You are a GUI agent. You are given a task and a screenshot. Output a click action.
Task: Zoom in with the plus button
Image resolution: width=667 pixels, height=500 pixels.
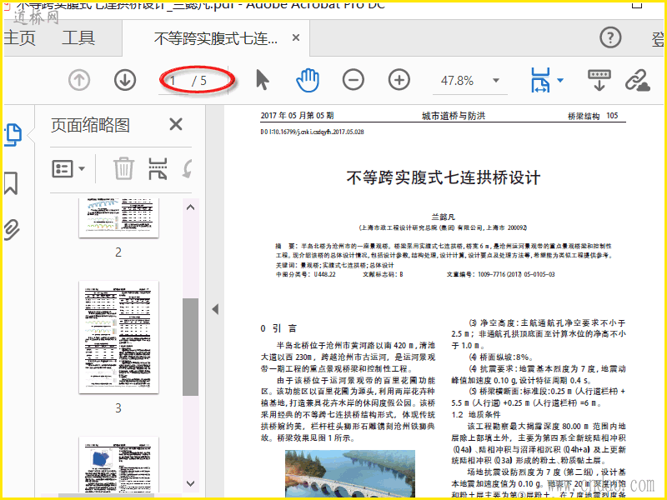click(399, 80)
